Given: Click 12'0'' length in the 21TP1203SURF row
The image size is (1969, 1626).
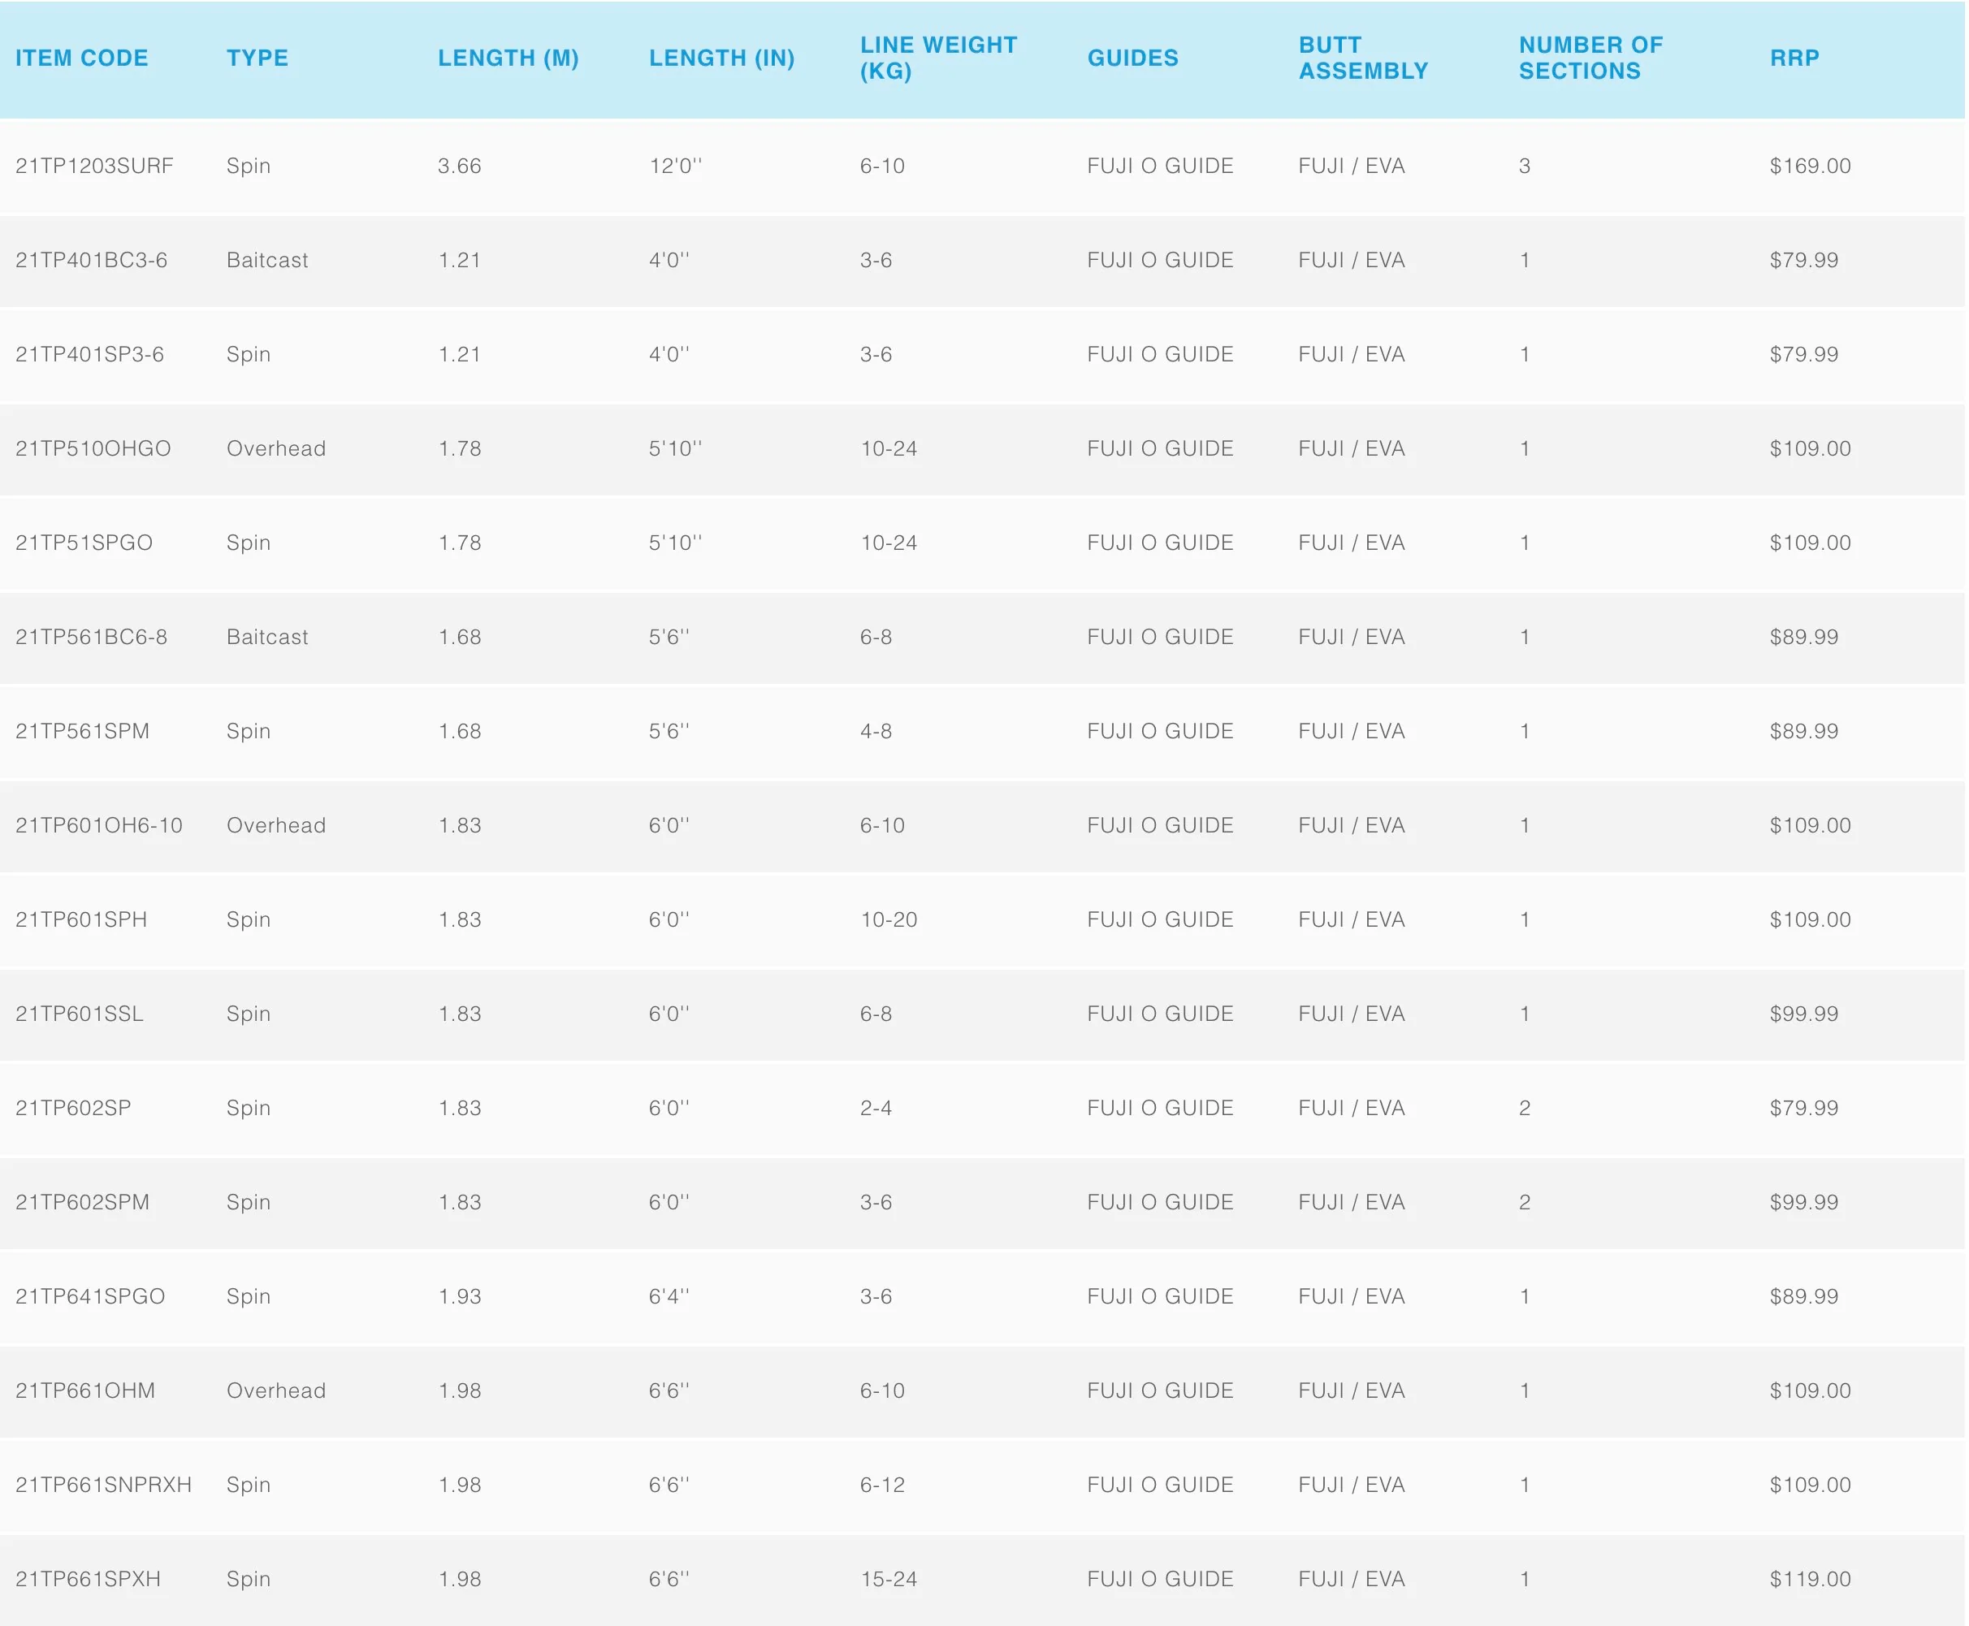Looking at the screenshot, I should pos(675,166).
